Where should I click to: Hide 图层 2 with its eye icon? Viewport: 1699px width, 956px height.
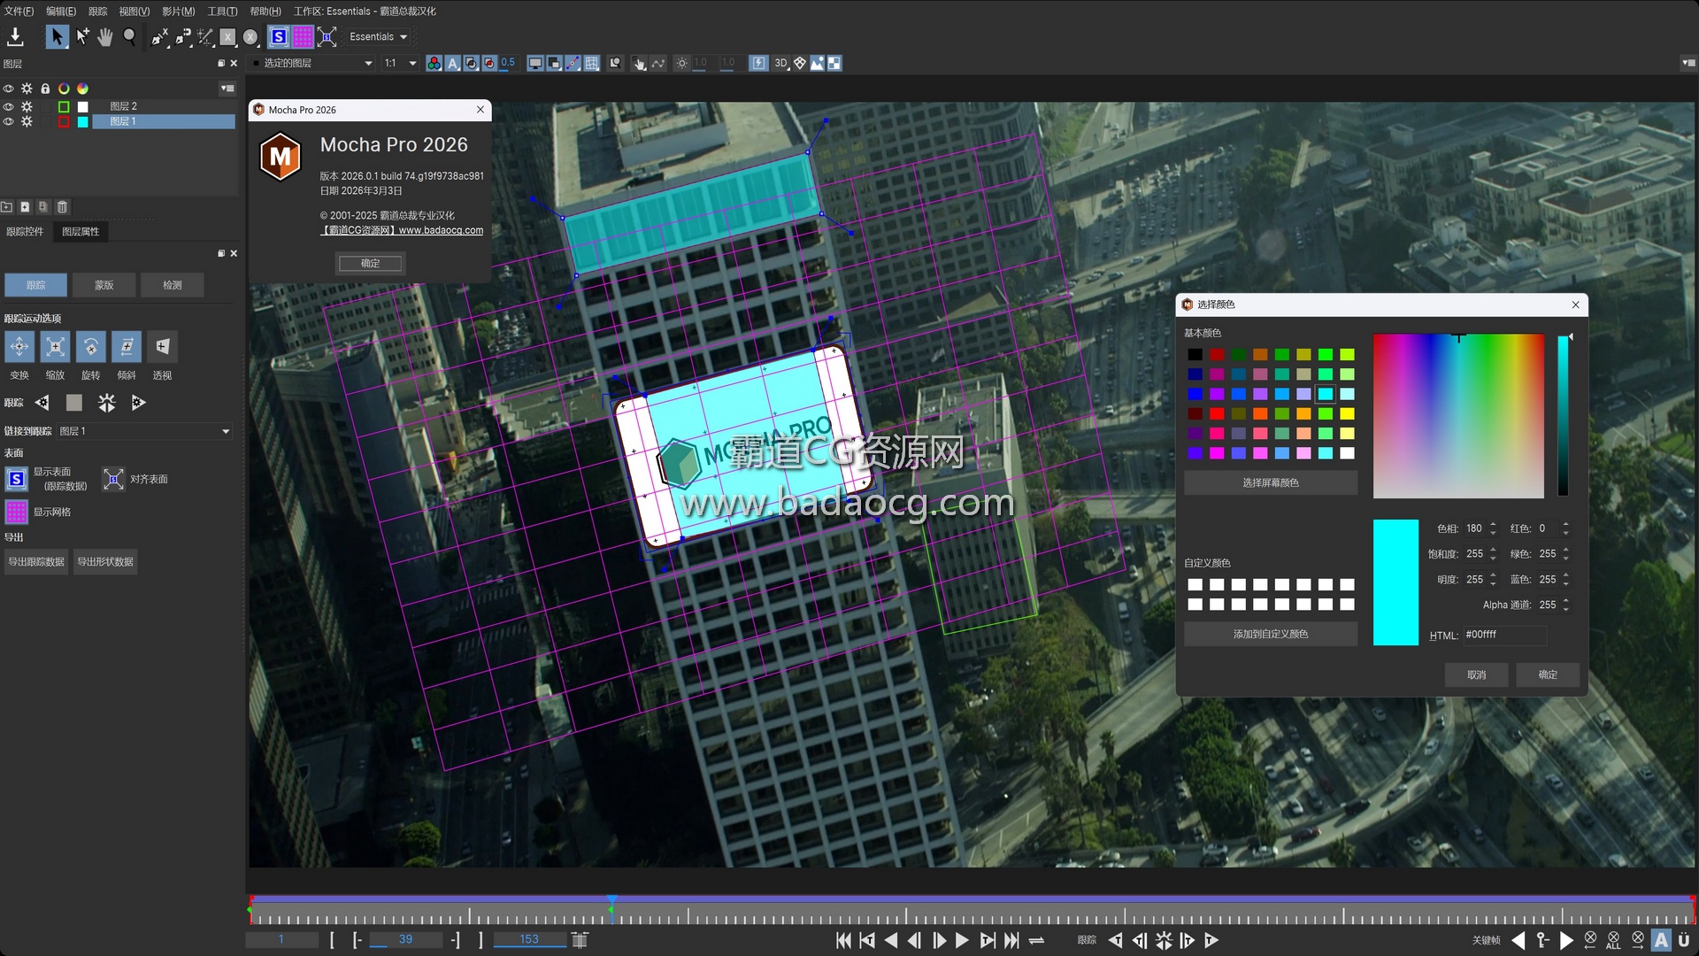tap(8, 106)
